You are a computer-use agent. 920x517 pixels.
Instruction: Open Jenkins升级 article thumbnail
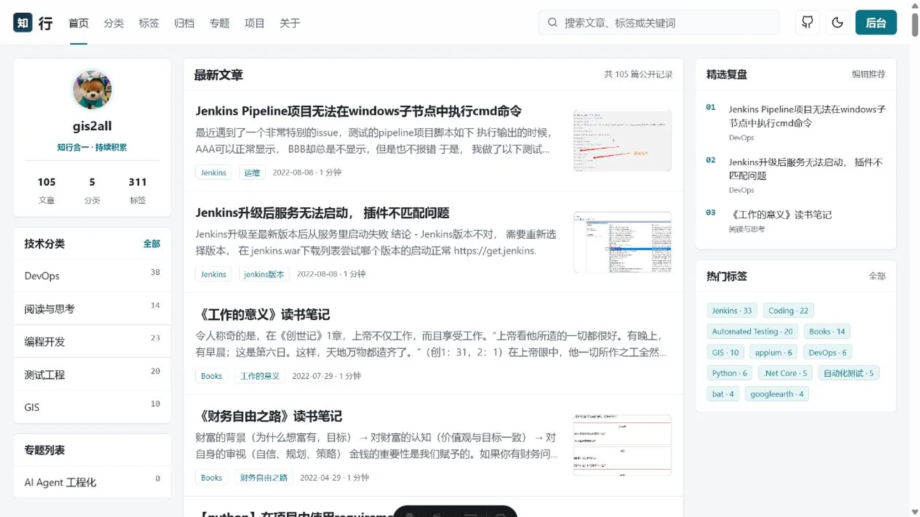[x=622, y=242]
